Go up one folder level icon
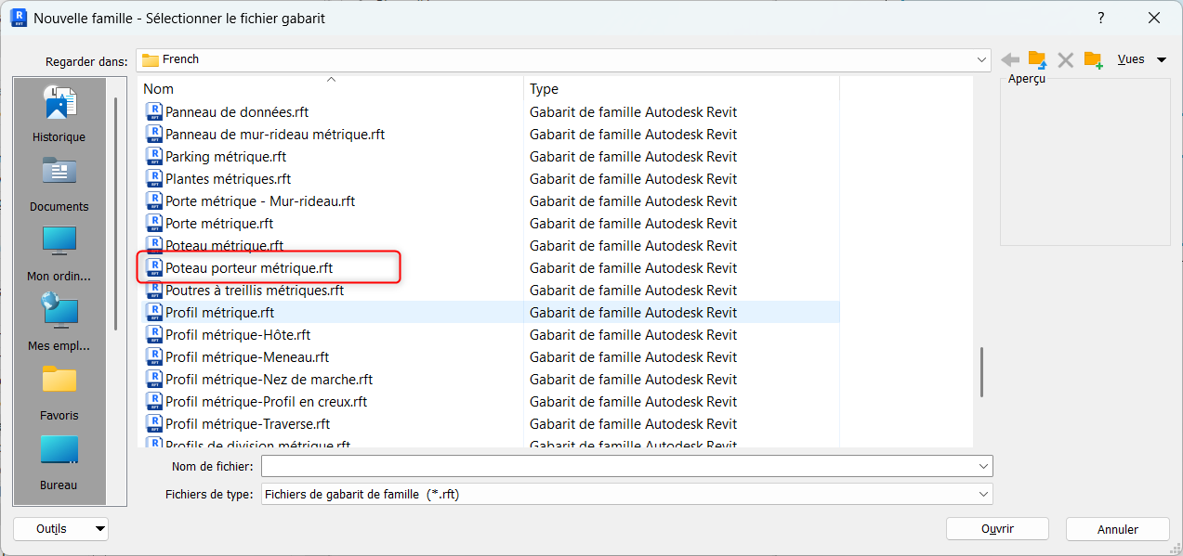 tap(1037, 60)
